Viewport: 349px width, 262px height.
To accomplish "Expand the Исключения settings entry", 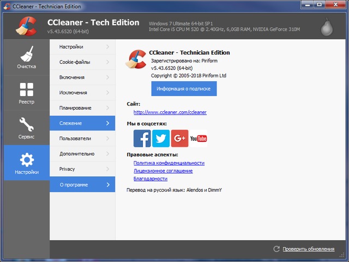I will click(82, 93).
